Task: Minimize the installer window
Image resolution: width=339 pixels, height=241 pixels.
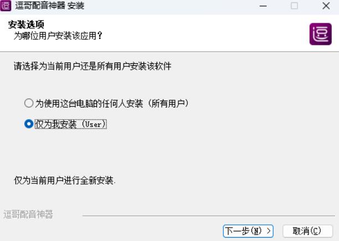Action: coord(263,6)
